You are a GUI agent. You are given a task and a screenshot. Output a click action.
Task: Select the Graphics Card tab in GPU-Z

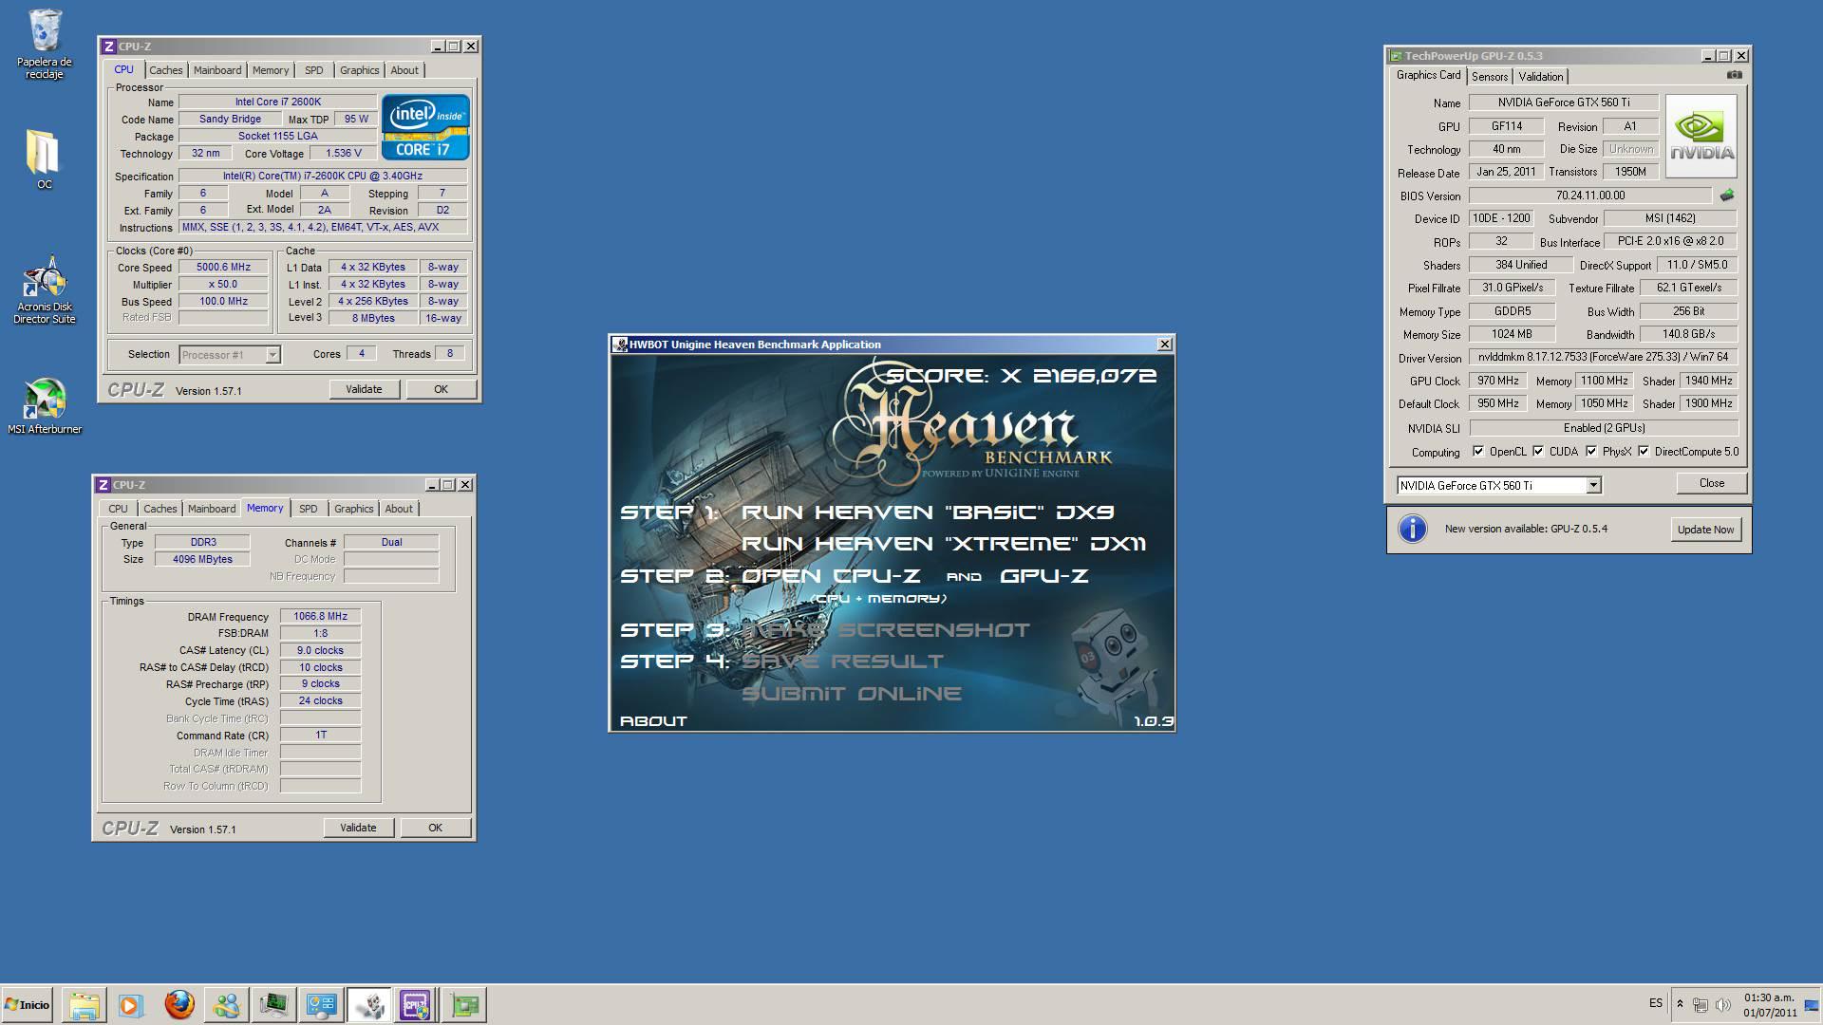(1428, 75)
